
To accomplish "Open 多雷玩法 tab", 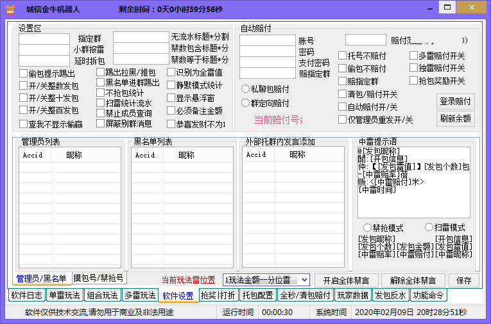I will click(141, 295).
